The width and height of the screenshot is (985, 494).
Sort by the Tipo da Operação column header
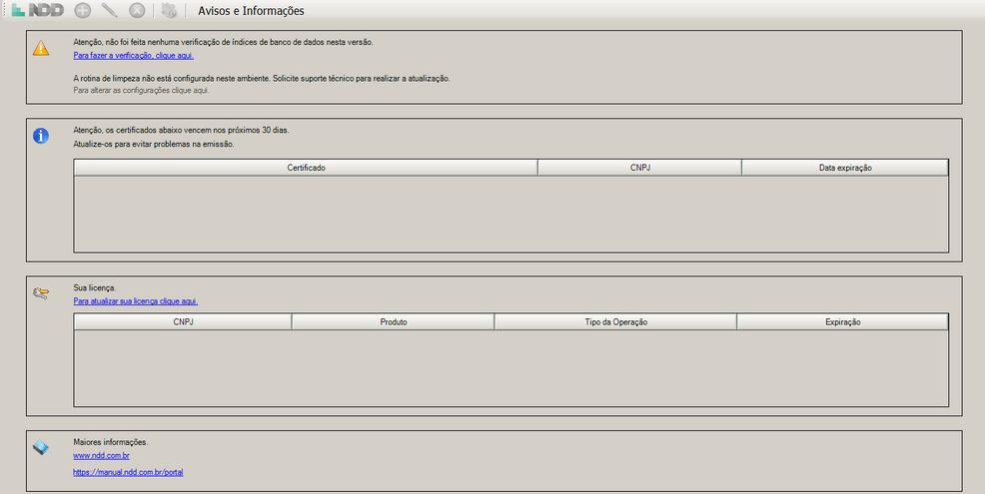[x=615, y=322]
